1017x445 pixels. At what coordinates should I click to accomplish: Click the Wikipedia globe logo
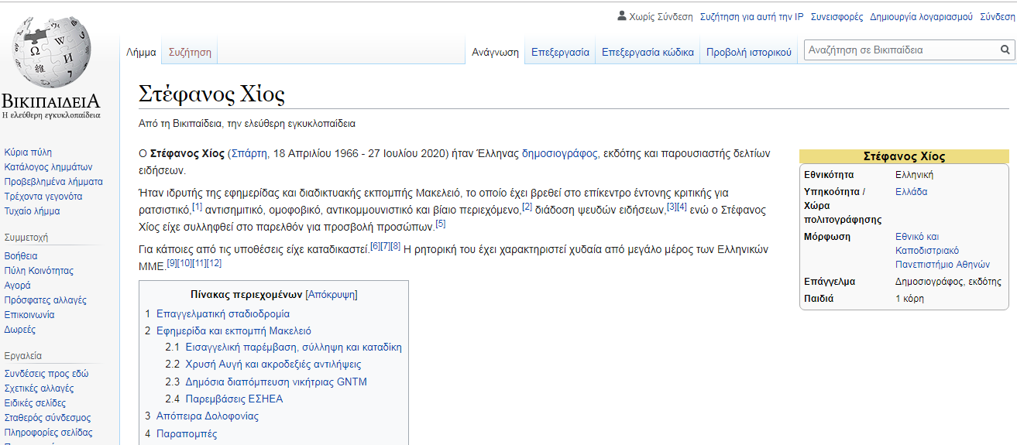point(51,53)
